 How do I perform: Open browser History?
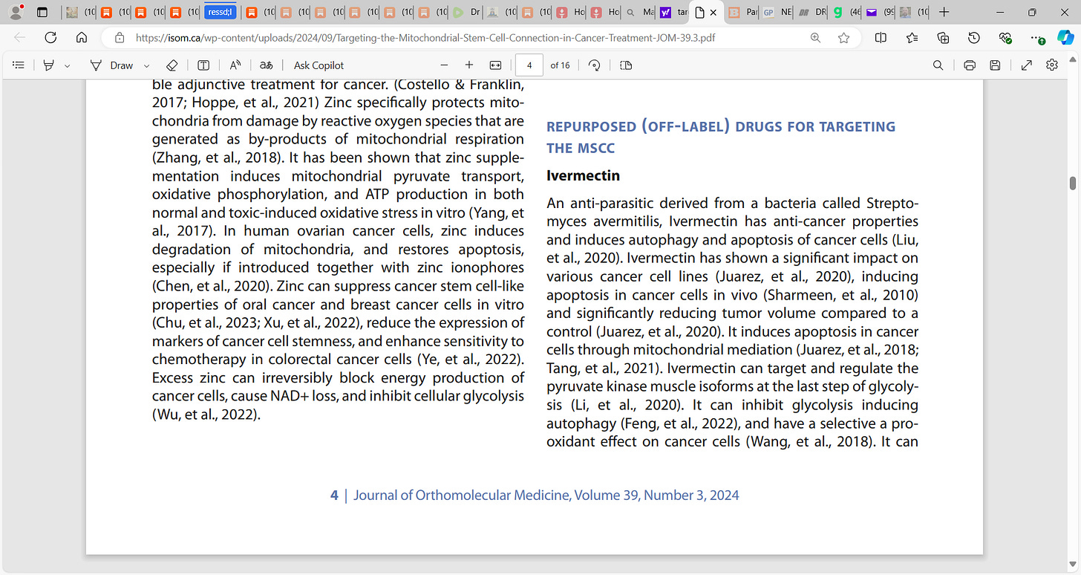pyautogui.click(x=974, y=38)
